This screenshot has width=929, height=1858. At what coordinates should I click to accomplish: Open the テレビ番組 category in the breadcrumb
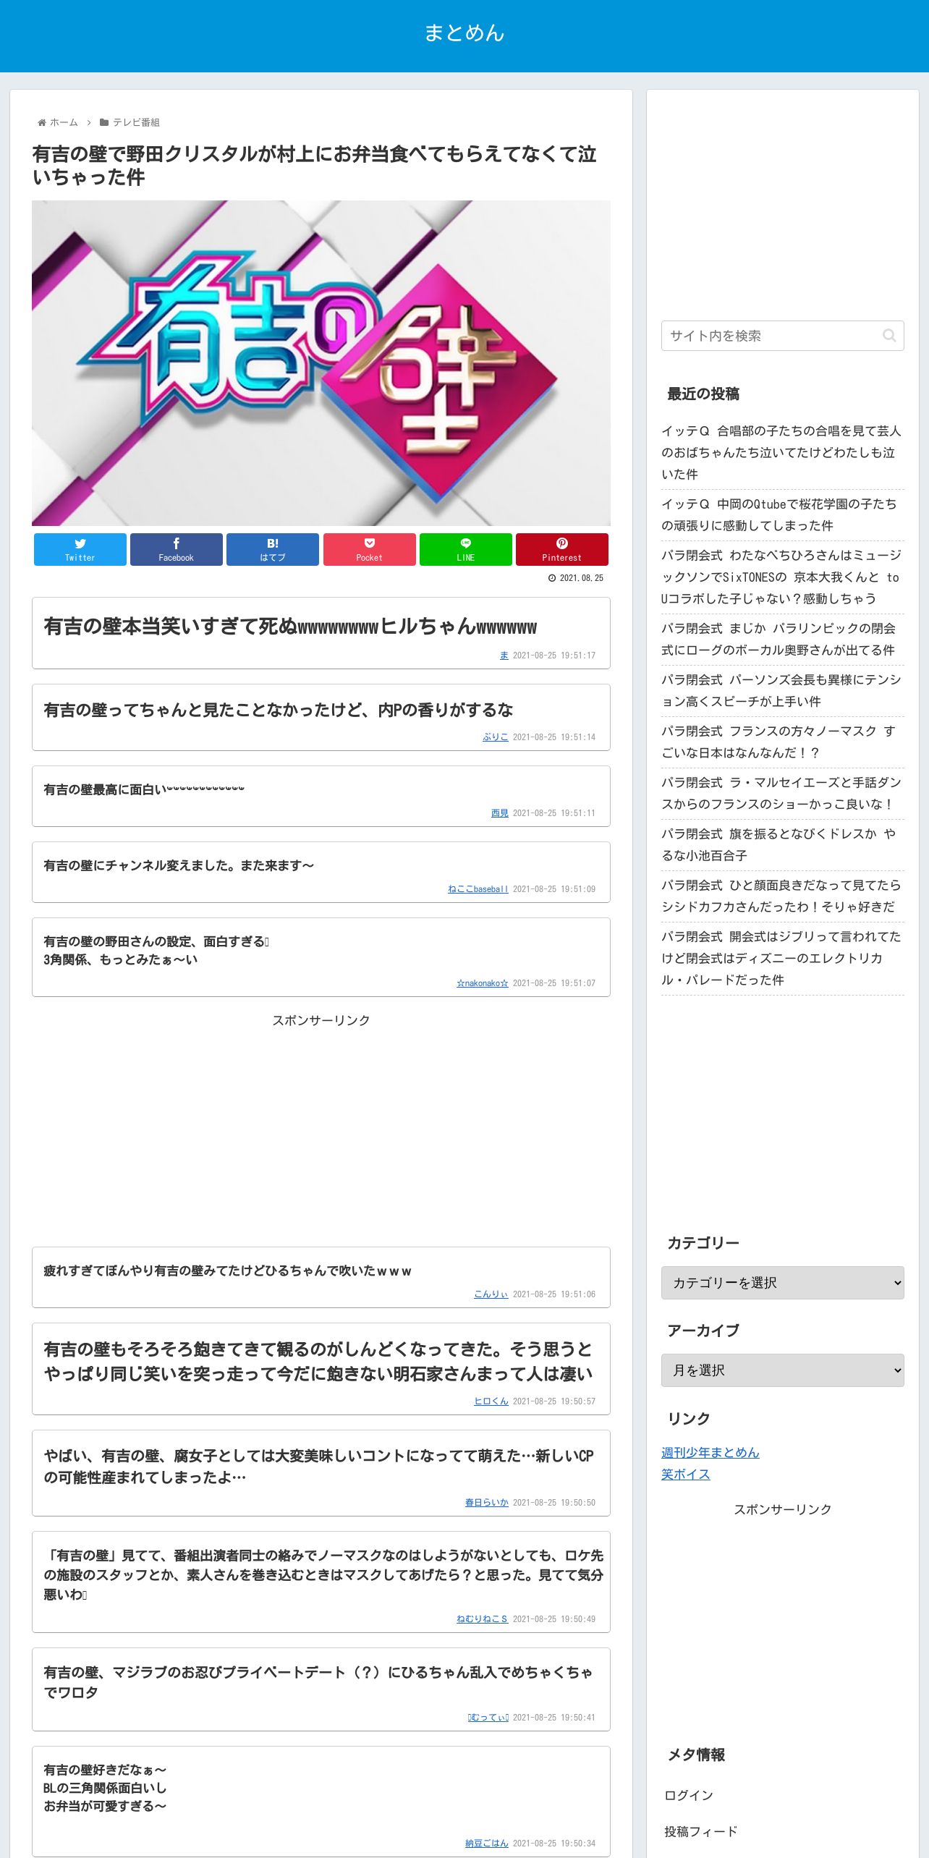(136, 122)
